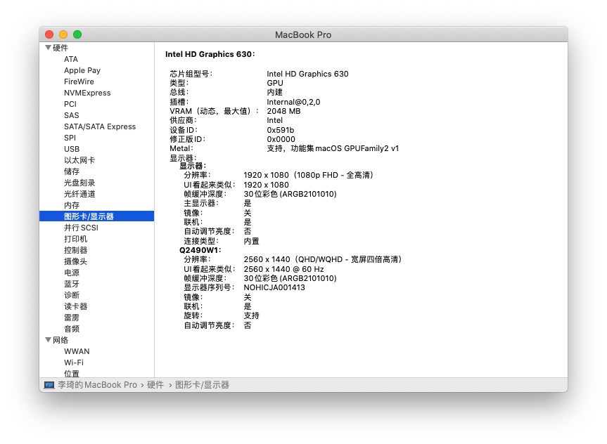Viewport: 607px width, 444px height.
Task: Check 内存 memory details
Action: (71, 205)
